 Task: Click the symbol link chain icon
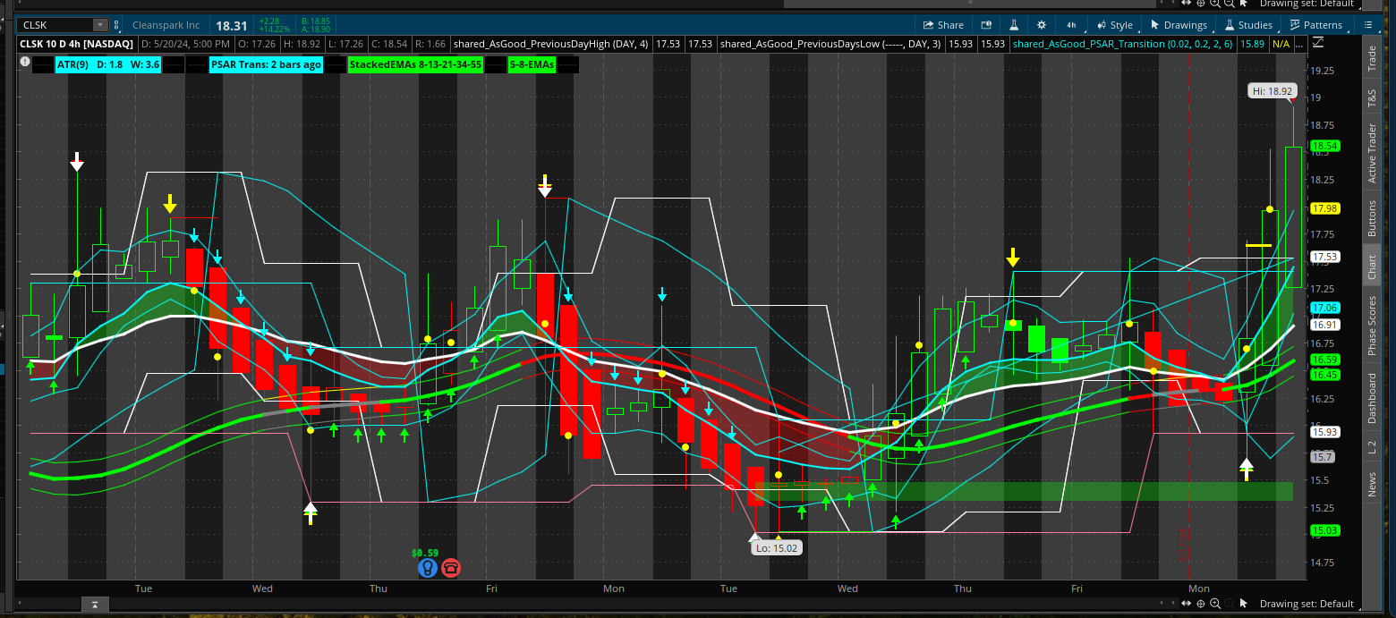pyautogui.click(x=116, y=25)
